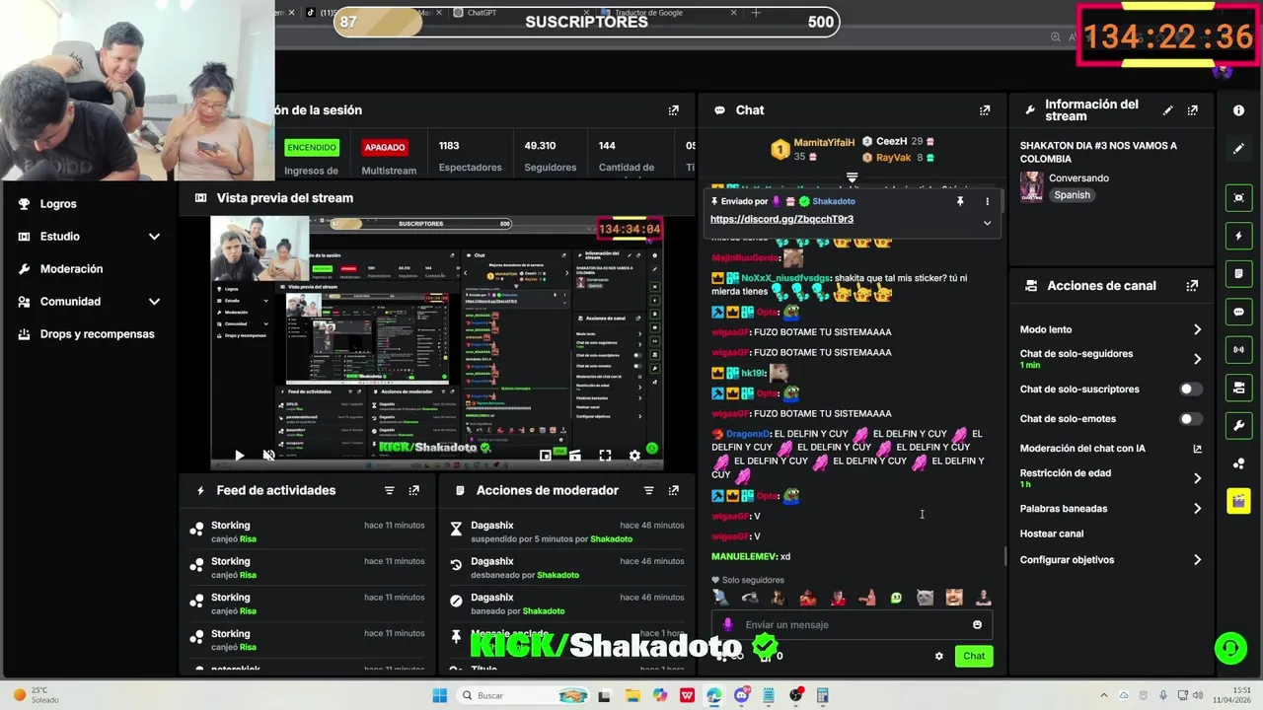Open filter for Feed de actividades
This screenshot has height=710, width=1263.
tap(389, 490)
